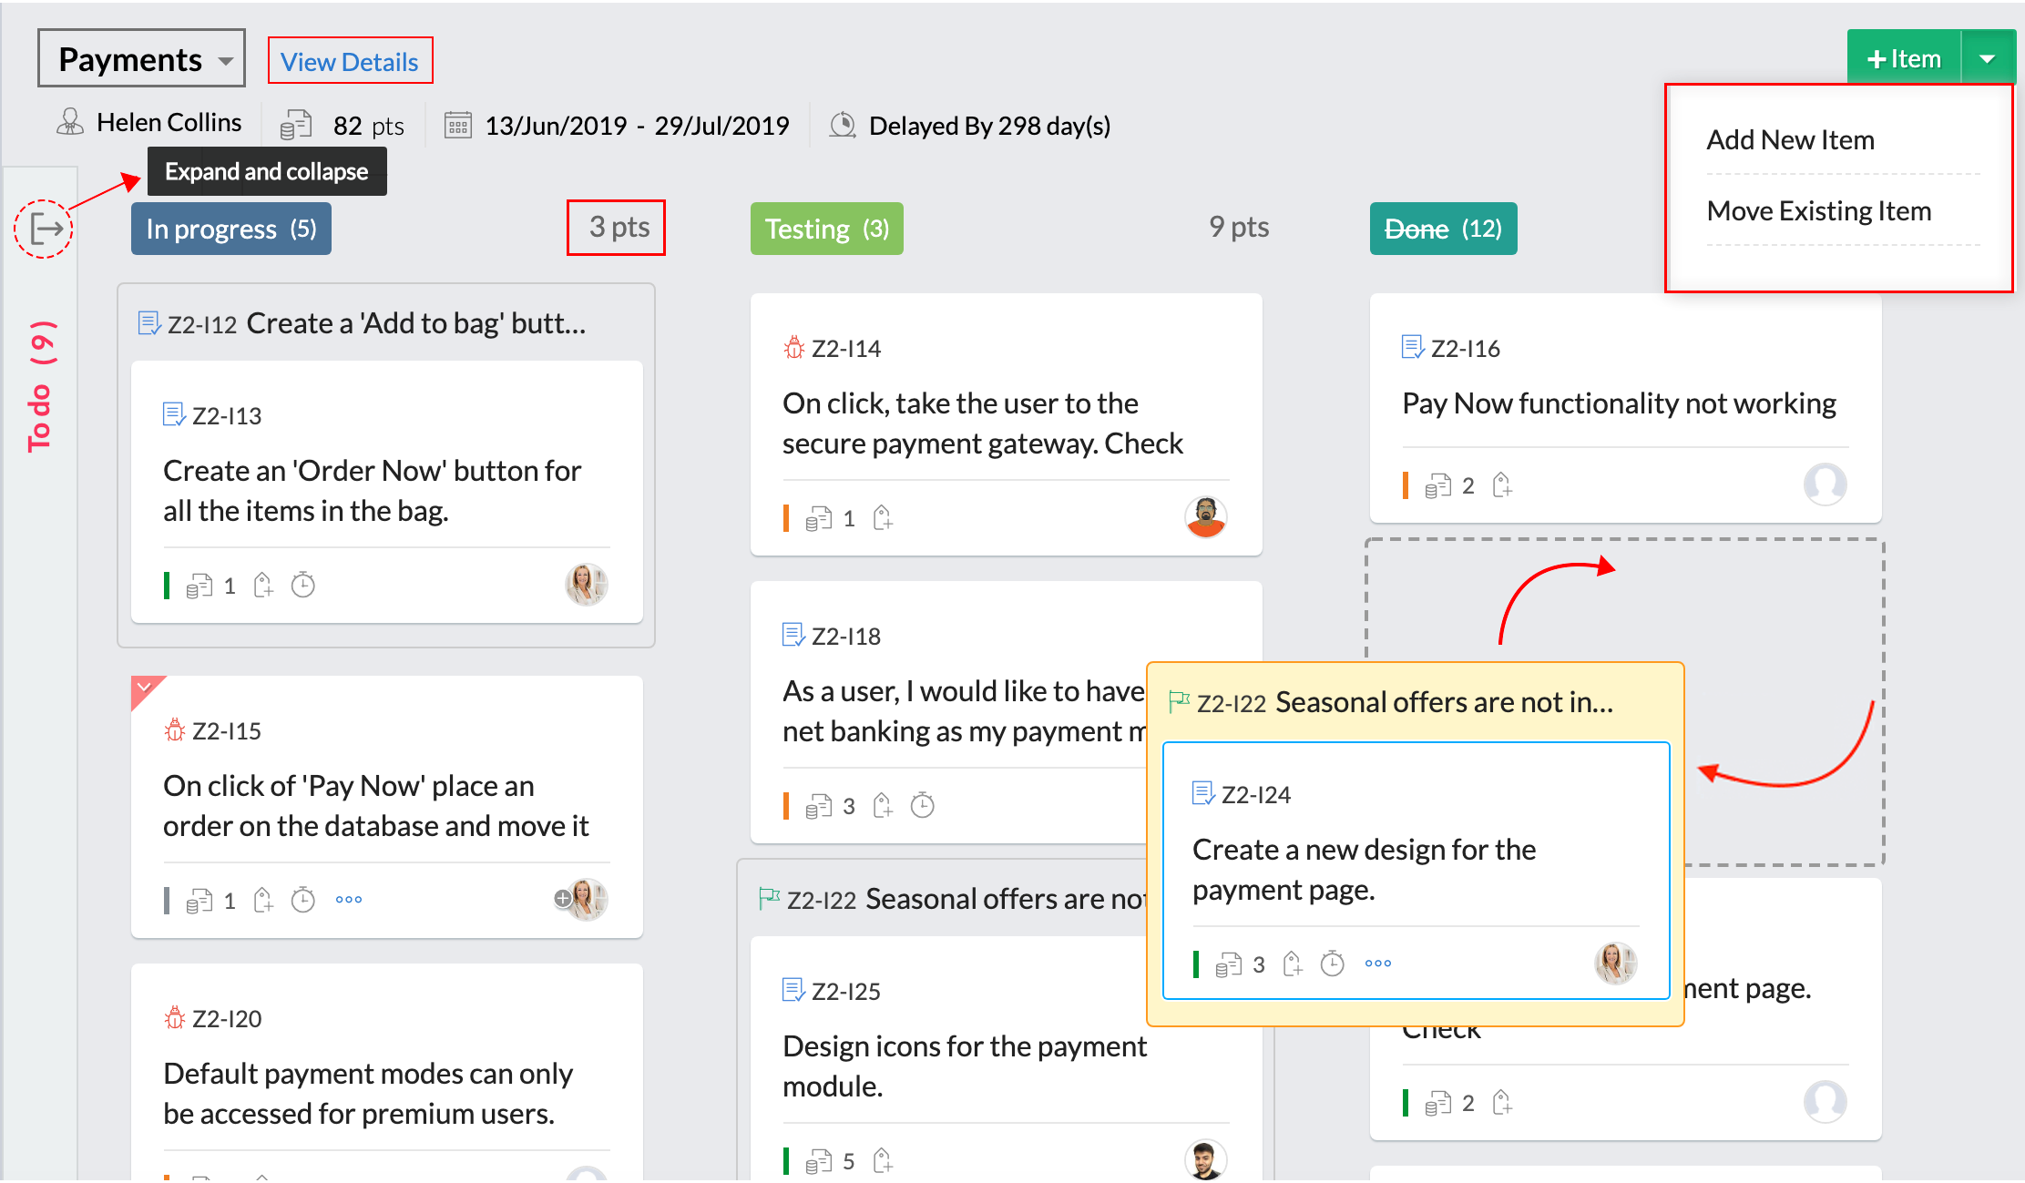Toggle the In progress (5) status header
This screenshot has height=1183, width=2025.
tap(231, 229)
